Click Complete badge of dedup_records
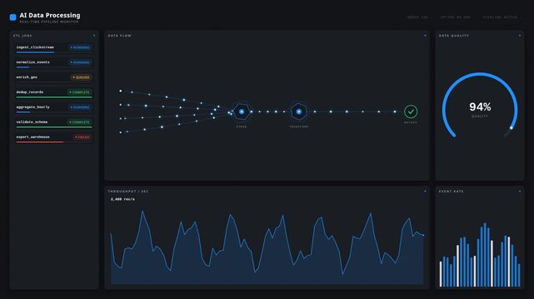 (x=79, y=92)
